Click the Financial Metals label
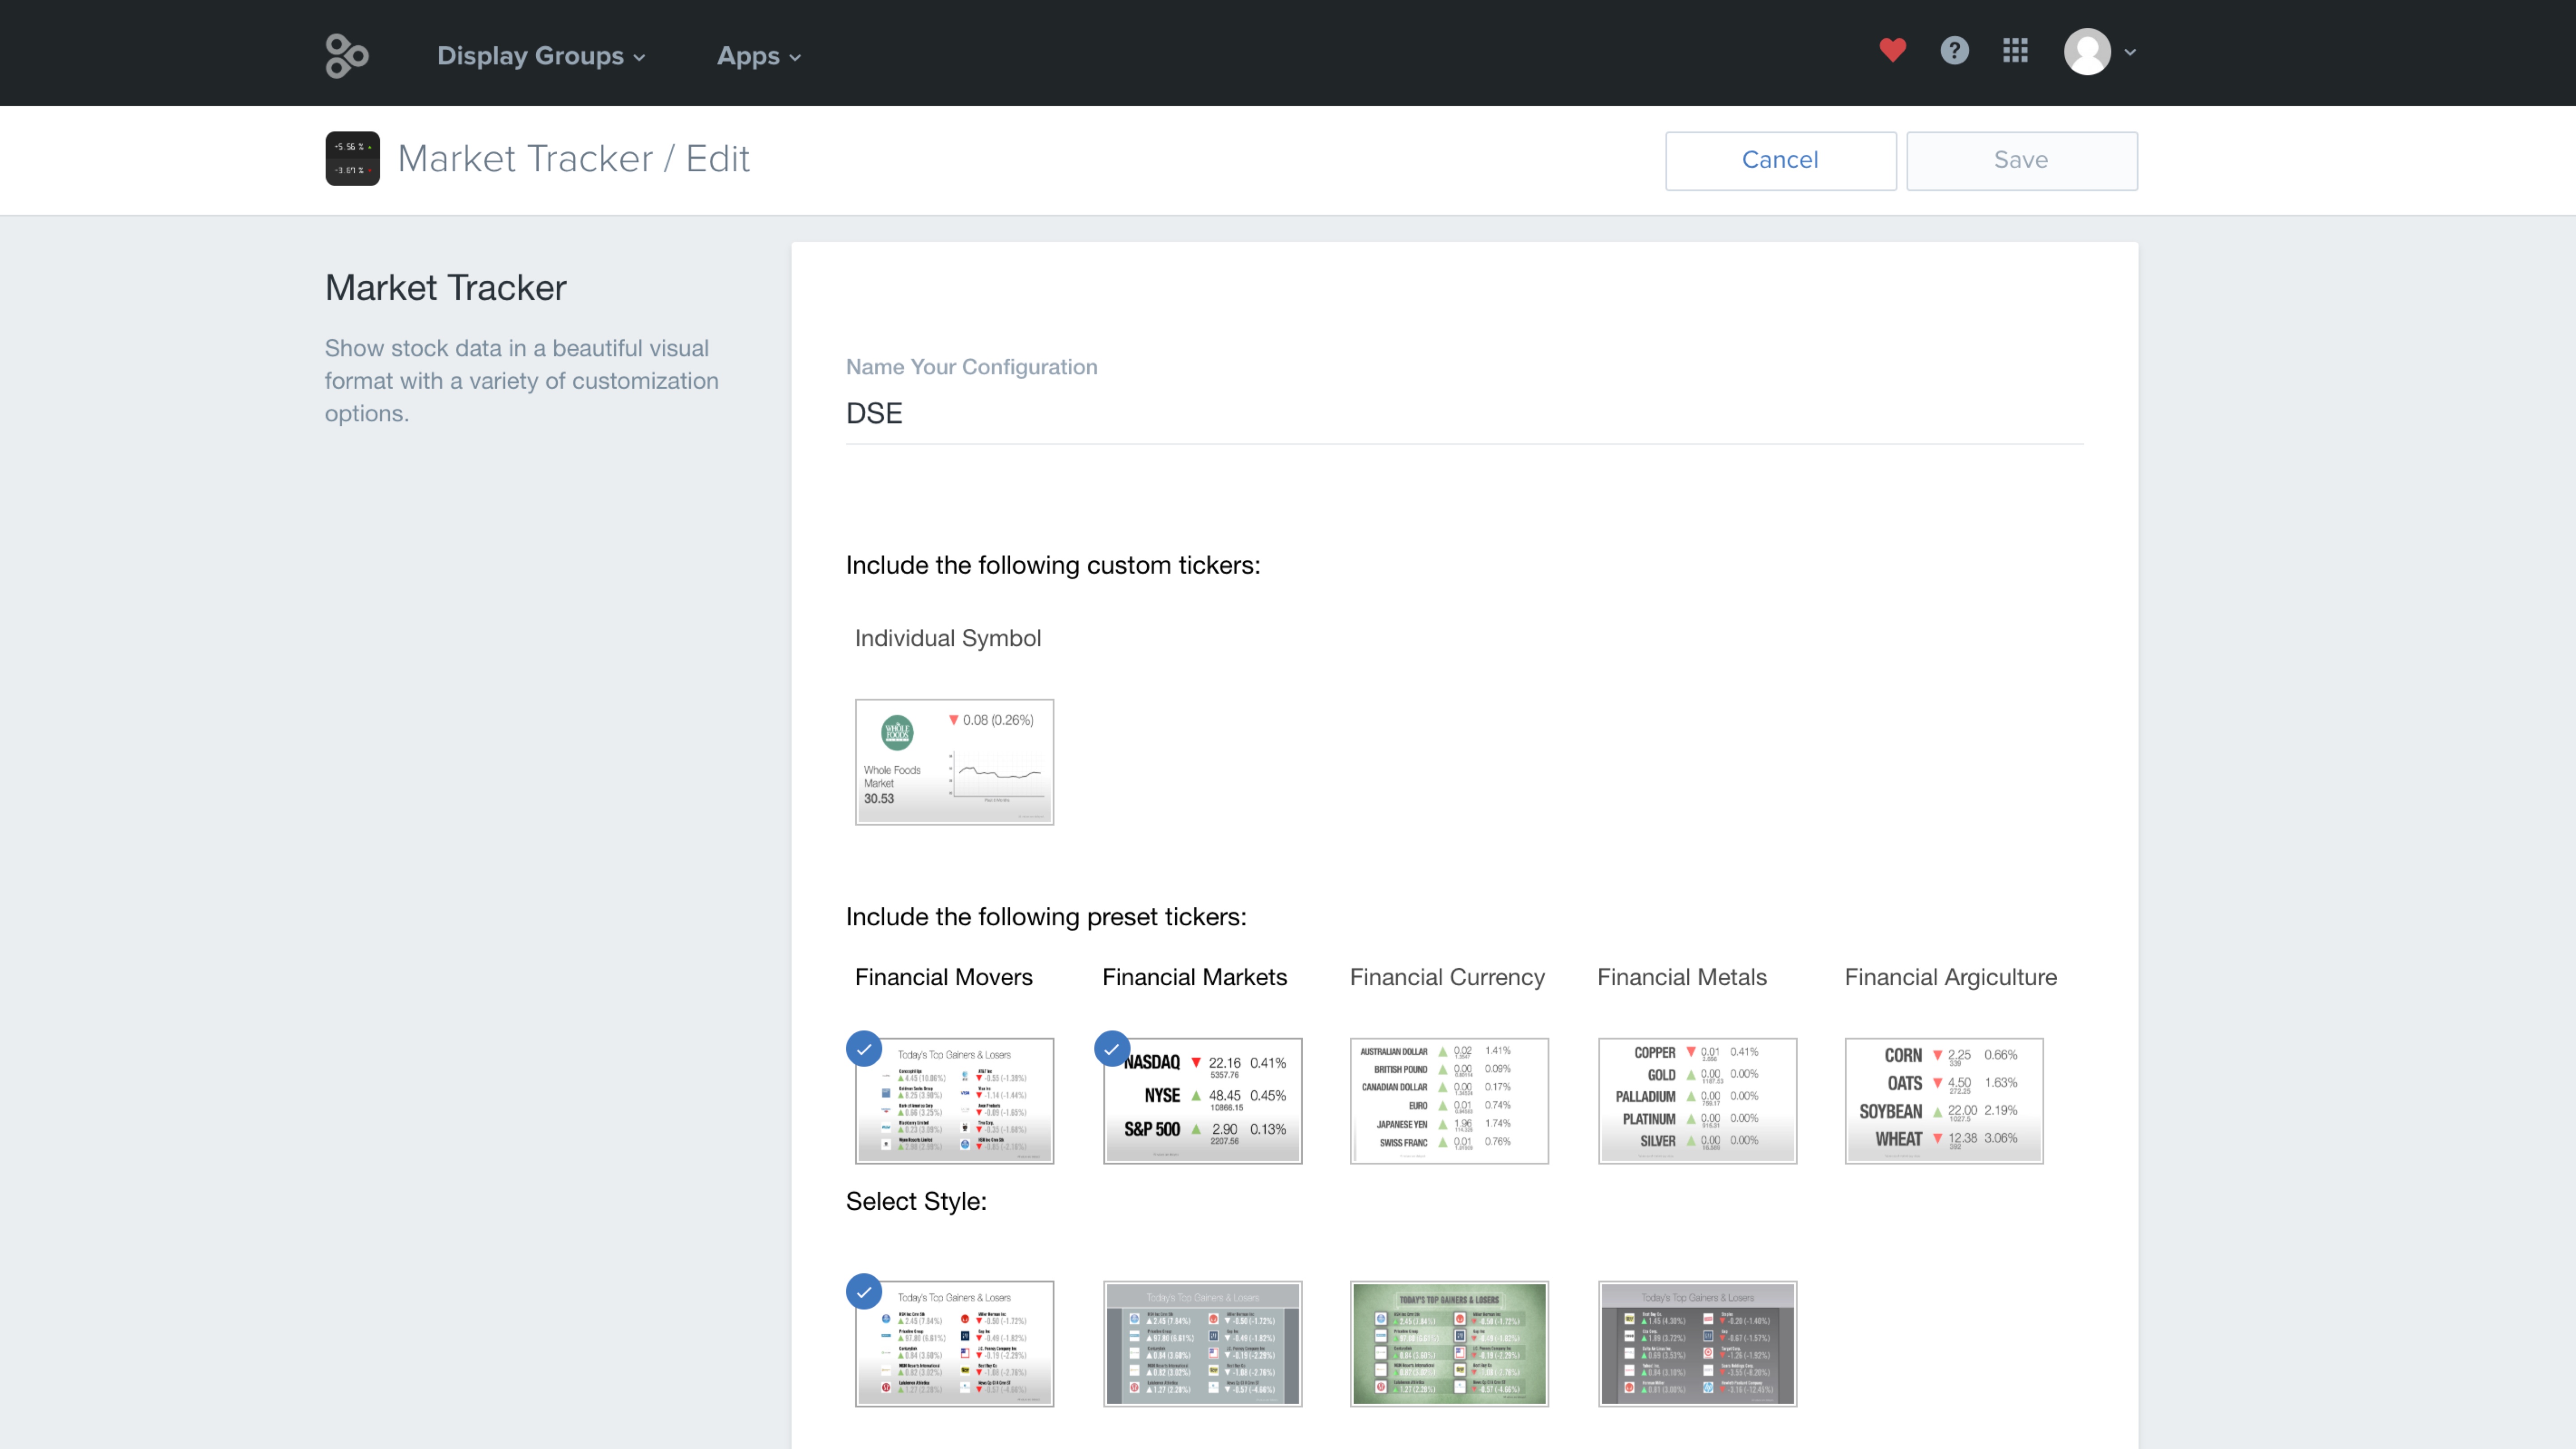This screenshot has height=1449, width=2576. point(1682,977)
